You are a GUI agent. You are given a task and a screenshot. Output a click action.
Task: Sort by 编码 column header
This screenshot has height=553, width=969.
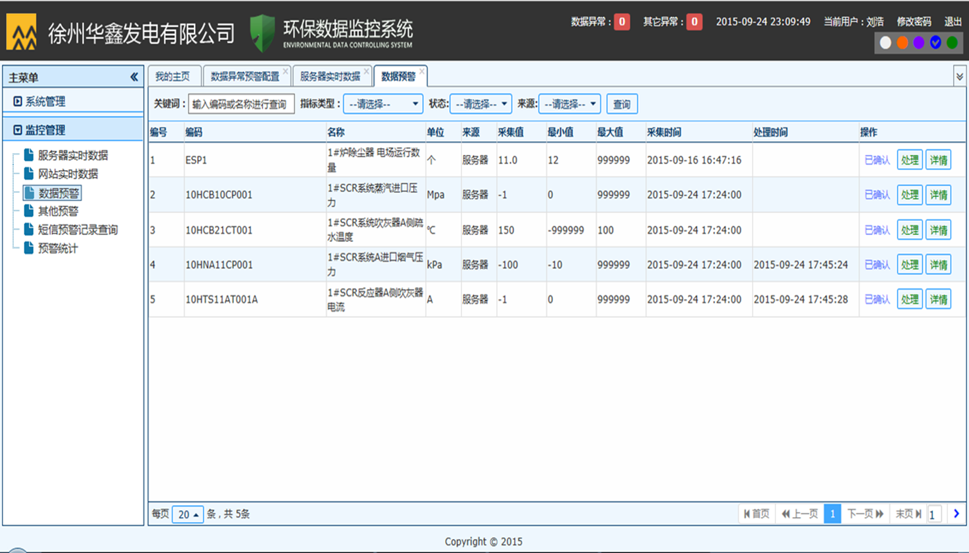click(255, 132)
